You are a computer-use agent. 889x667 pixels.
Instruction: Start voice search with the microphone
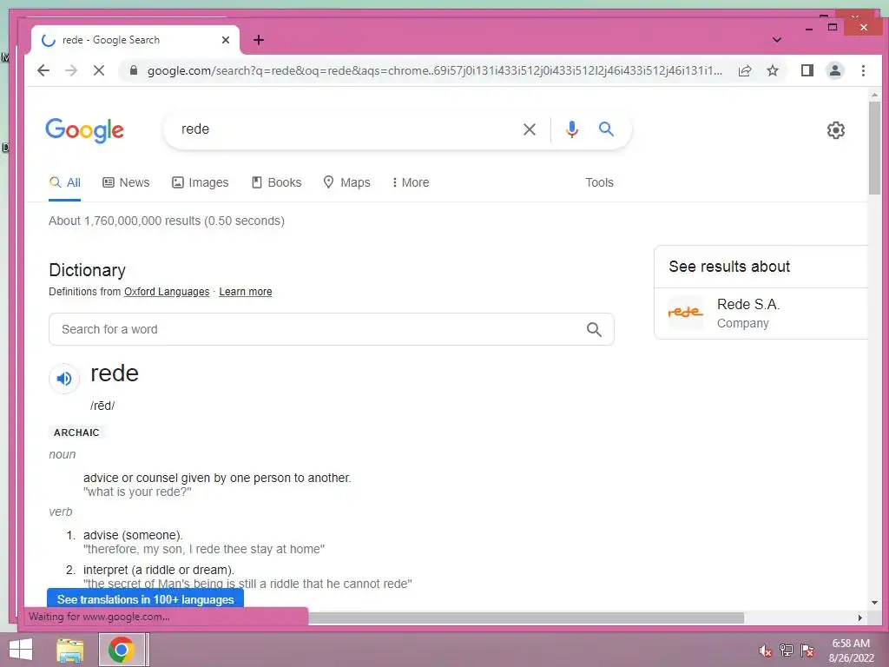pos(572,129)
